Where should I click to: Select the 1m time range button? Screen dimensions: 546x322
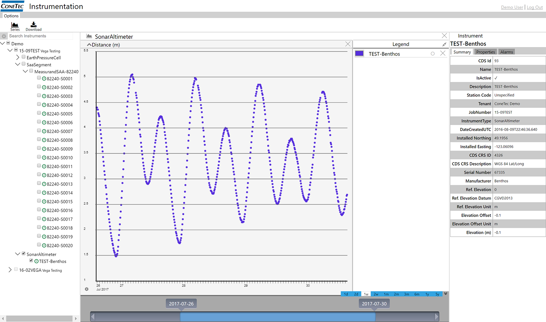click(386, 294)
